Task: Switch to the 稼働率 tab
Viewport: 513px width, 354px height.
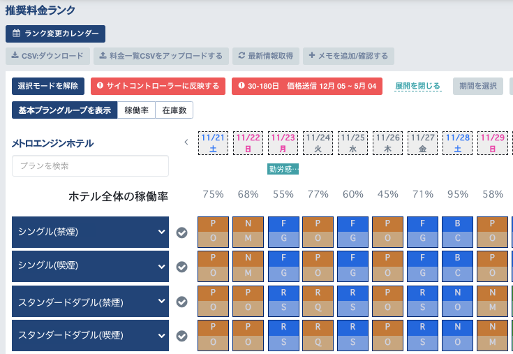Action: 136,110
